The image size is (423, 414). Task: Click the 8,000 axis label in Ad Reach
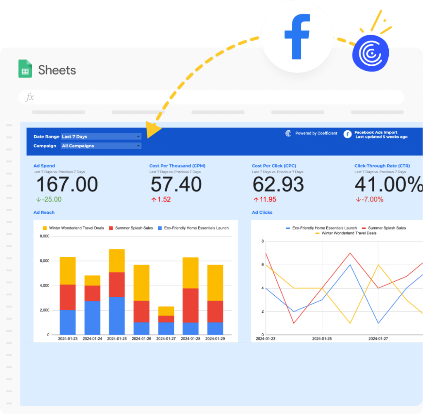45,236
